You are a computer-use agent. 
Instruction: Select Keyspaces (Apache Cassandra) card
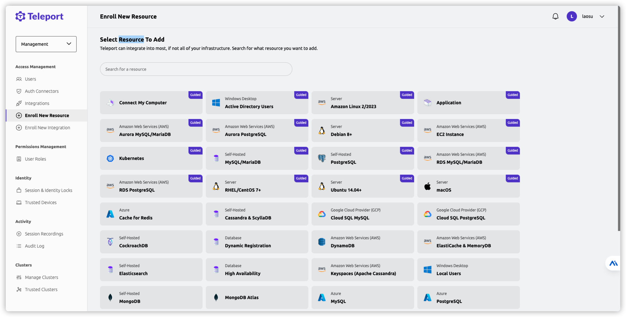[363, 270]
